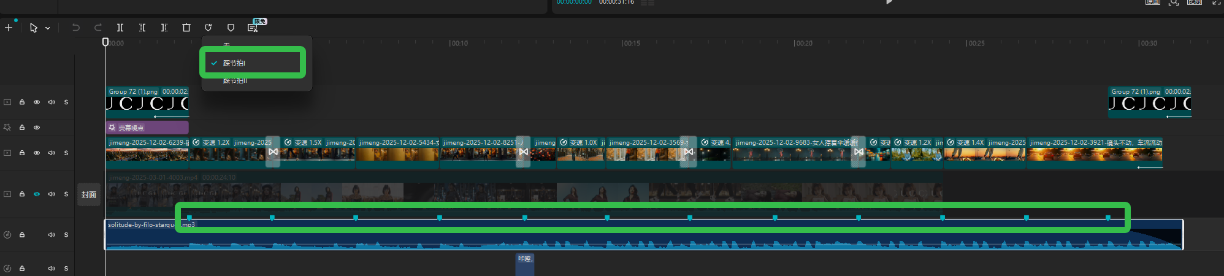1224x276 pixels.
Task: Click the first beat marker on audio clip
Action: (189, 218)
